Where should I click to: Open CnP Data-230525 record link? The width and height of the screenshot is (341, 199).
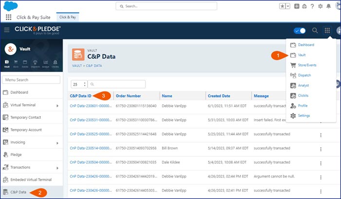pyautogui.click(x=90, y=134)
